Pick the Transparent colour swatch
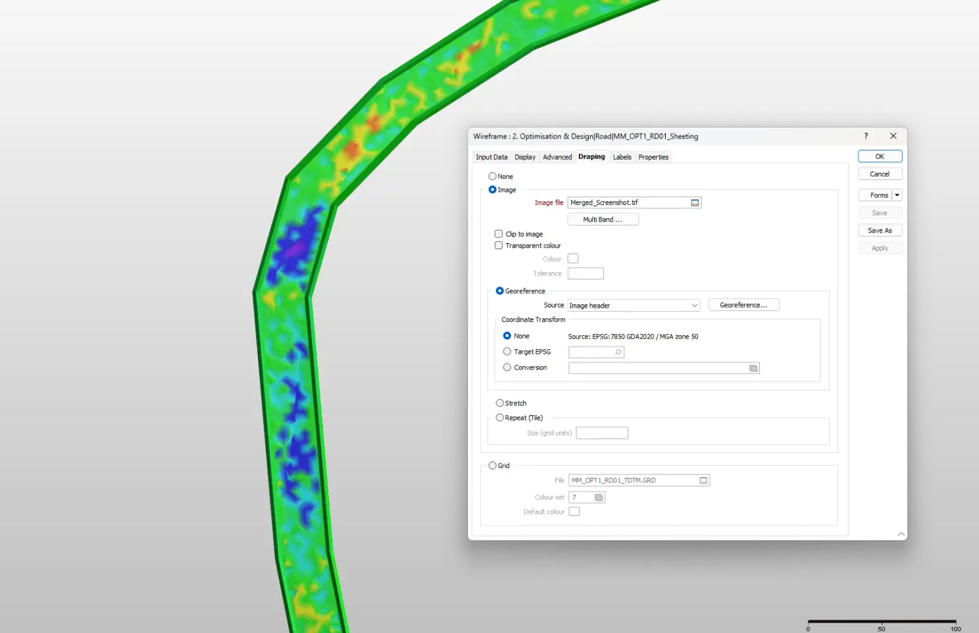Screen dimensions: 979x633 point(573,259)
